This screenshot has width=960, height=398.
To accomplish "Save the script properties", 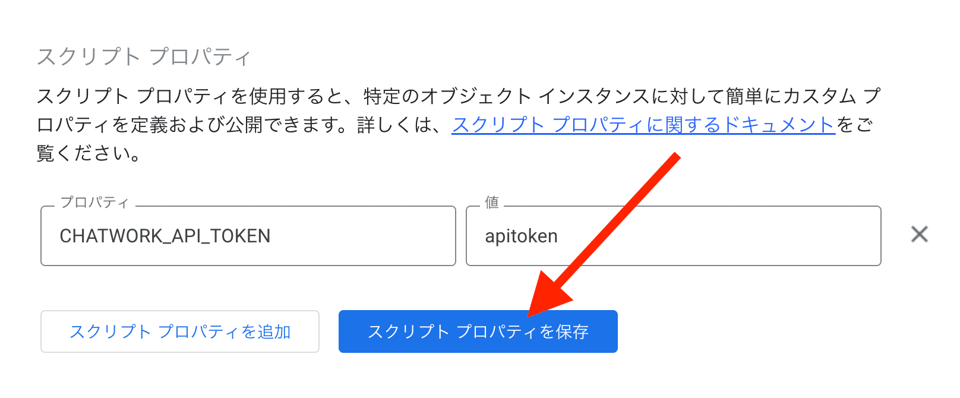I will pos(478,331).
